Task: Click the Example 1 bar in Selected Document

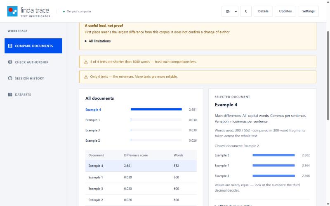Action: click(x=273, y=166)
